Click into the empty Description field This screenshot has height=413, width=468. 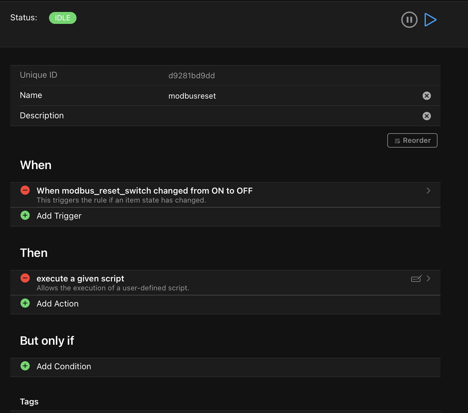click(274, 116)
